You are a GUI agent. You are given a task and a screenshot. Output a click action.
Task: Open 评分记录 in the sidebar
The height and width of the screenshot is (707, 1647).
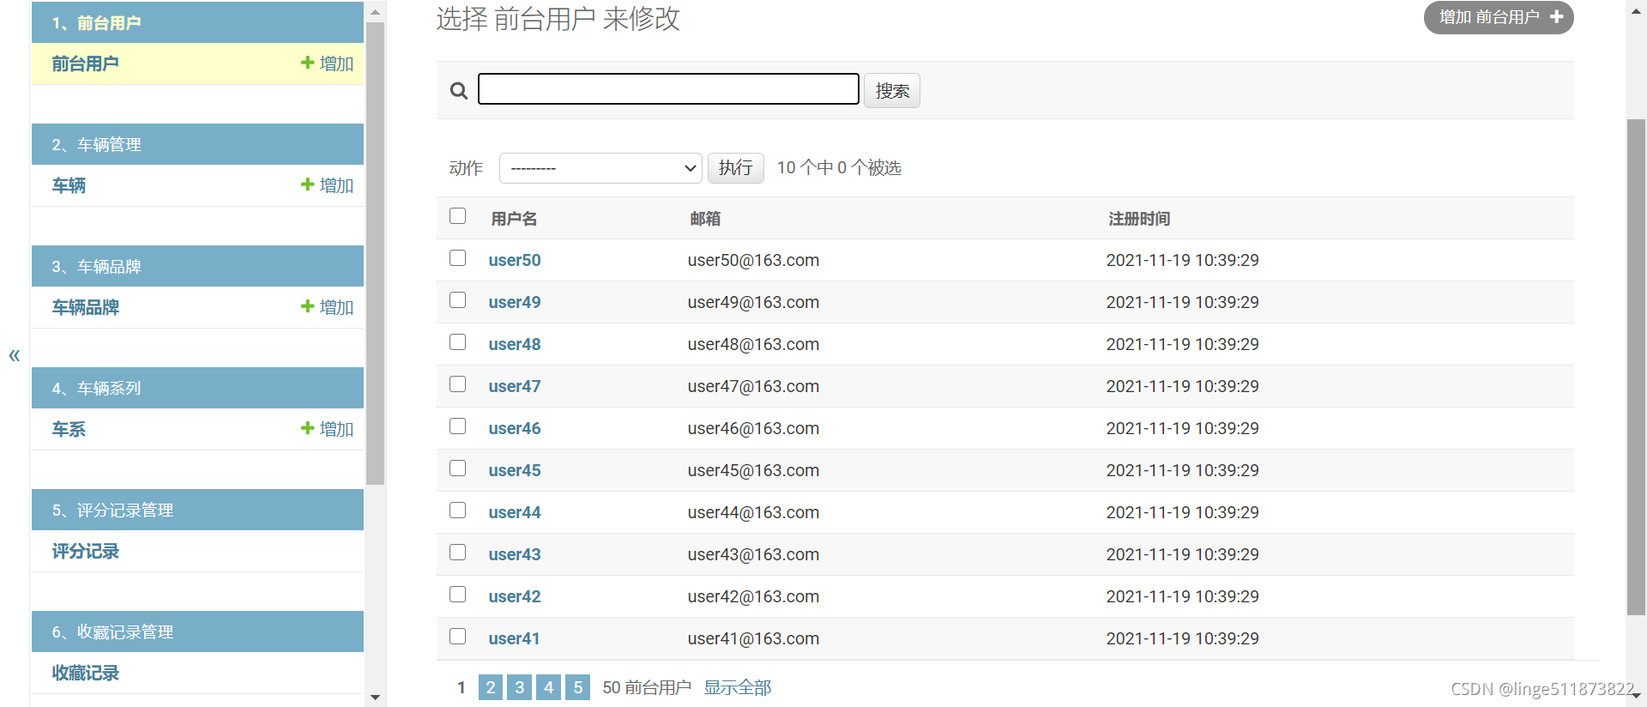(x=85, y=551)
